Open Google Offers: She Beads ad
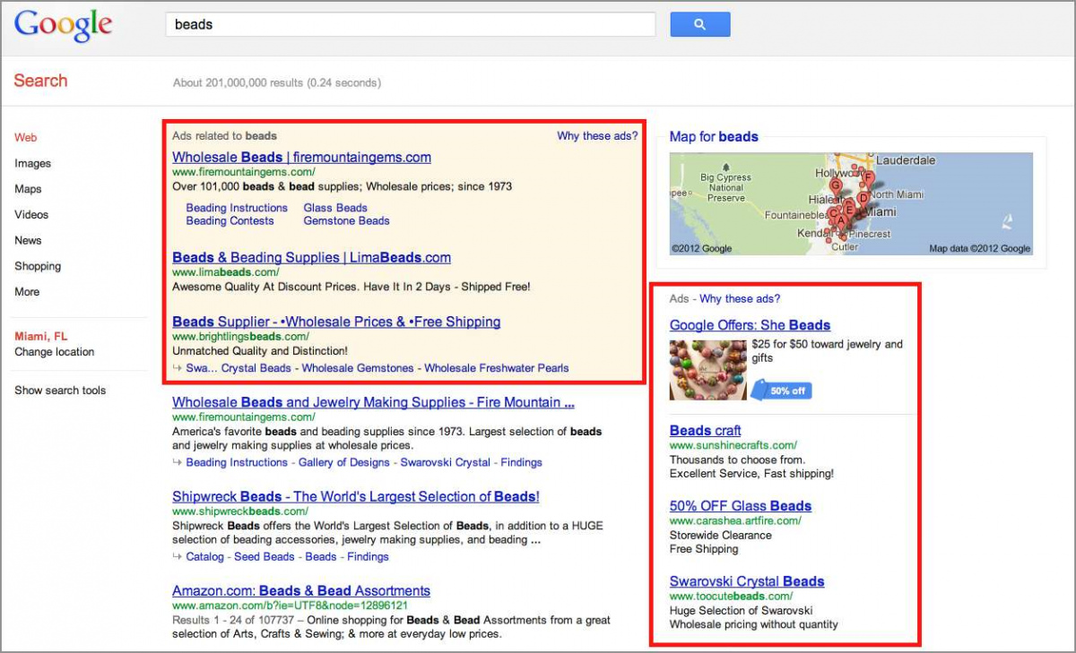Image resolution: width=1076 pixels, height=653 pixels. tap(751, 325)
